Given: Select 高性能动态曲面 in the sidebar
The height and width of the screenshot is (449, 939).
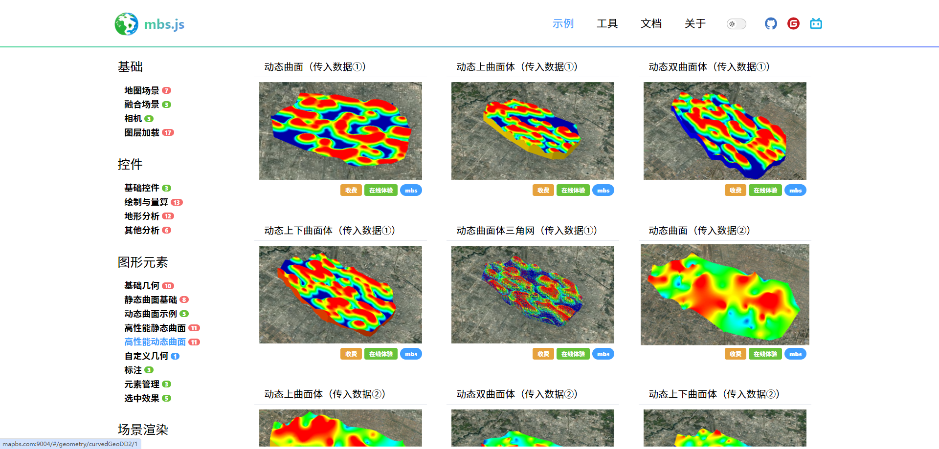Looking at the screenshot, I should tap(155, 342).
